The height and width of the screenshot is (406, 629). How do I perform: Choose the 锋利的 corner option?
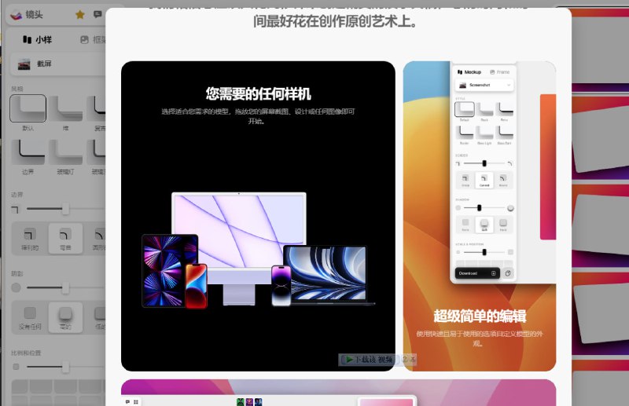[x=30, y=239]
